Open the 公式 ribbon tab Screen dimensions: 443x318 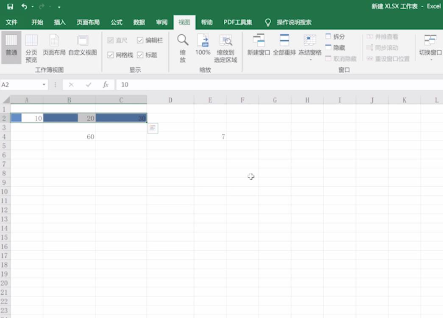tap(117, 22)
